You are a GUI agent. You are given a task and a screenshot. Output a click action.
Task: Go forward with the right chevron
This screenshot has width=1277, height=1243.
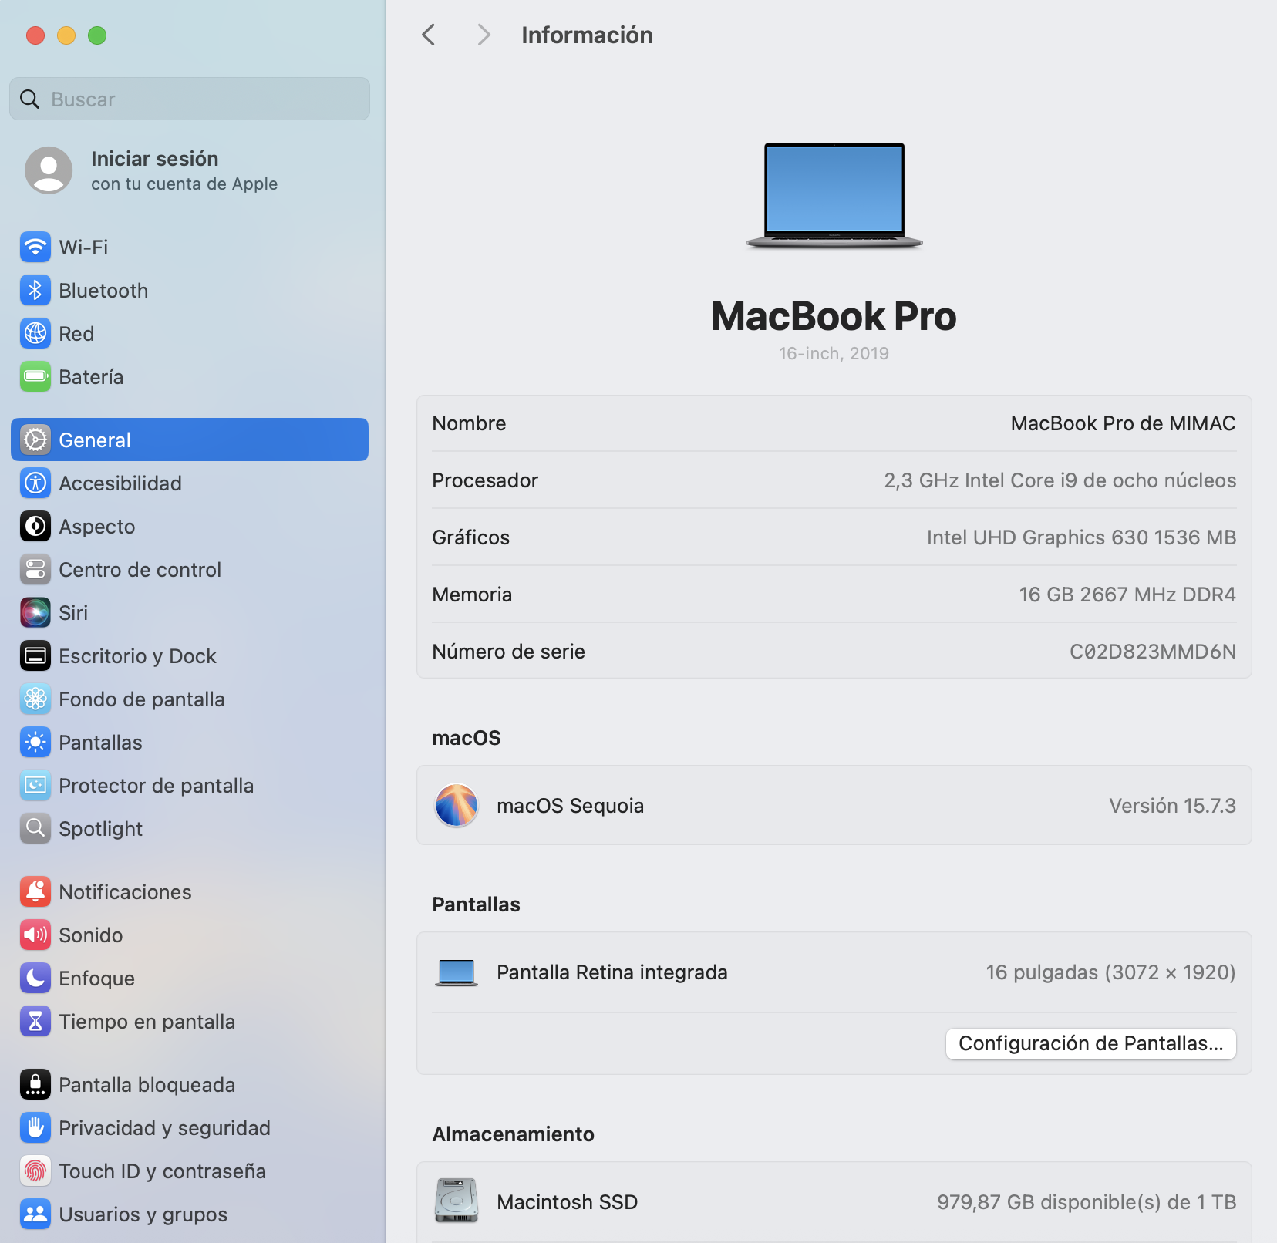pyautogui.click(x=484, y=35)
